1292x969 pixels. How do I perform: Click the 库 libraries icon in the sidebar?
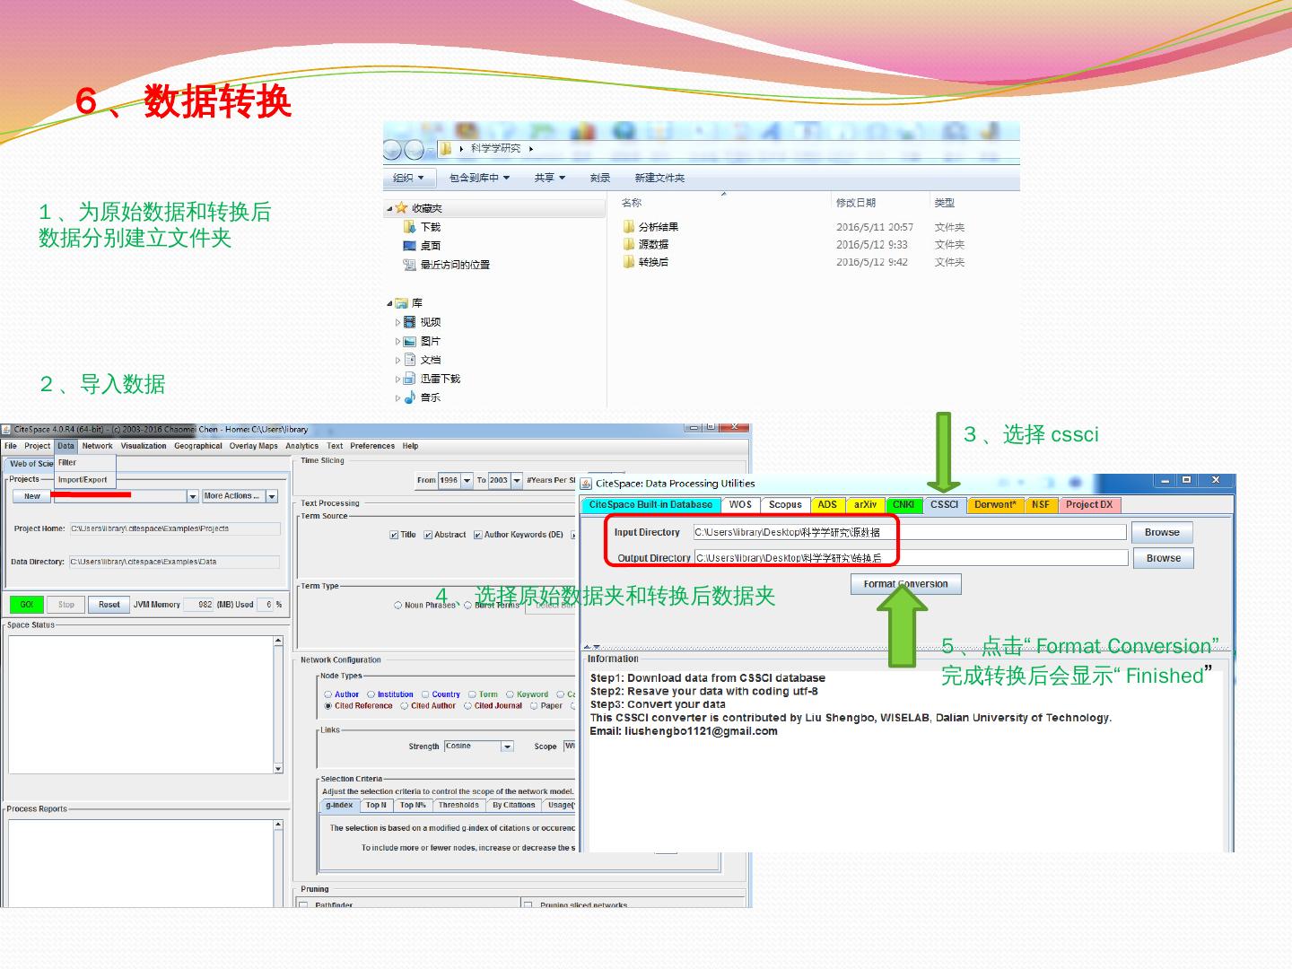tap(402, 303)
